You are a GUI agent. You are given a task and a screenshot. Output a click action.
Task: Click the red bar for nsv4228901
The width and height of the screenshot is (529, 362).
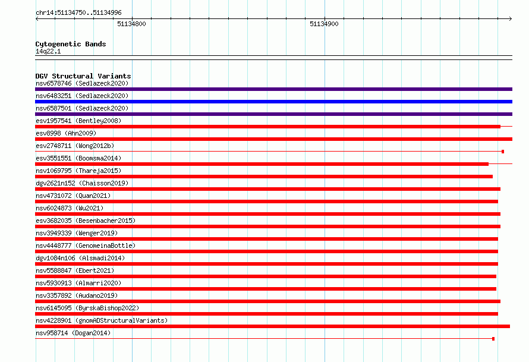(x=273, y=326)
